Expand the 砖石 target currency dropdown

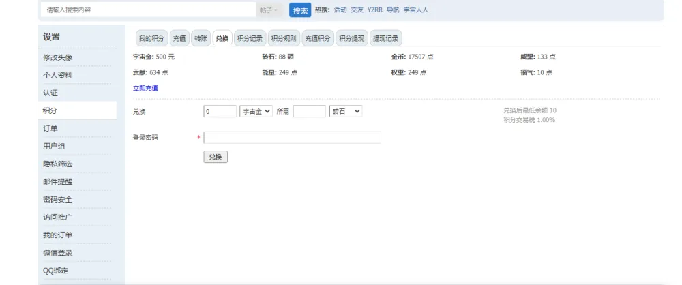pyautogui.click(x=345, y=111)
